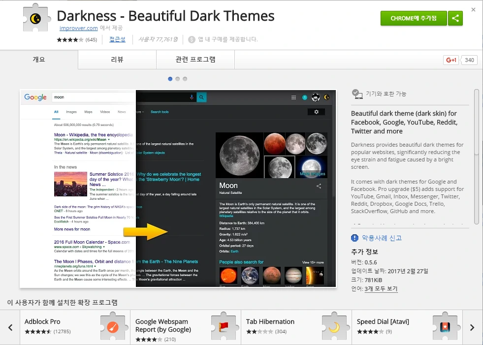483x345 pixels.
Task: Select the second screenshot carousel dot
Action: 177,79
